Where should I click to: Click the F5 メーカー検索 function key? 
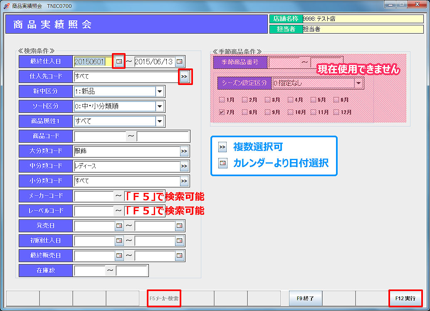tap(164, 298)
